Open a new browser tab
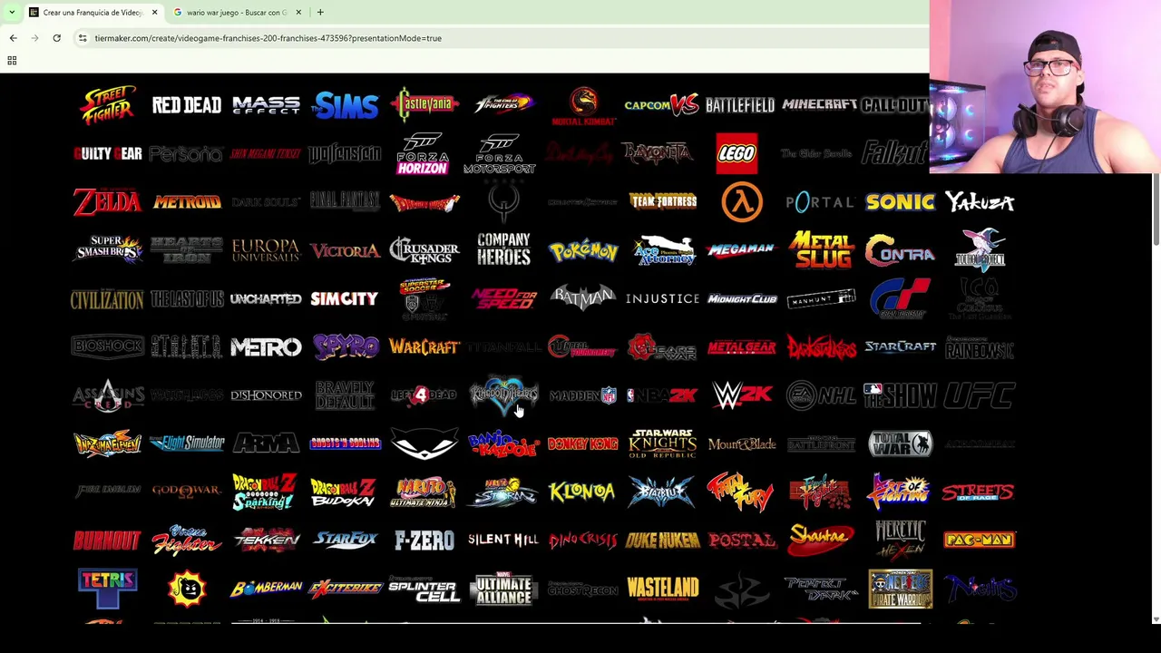The height and width of the screenshot is (653, 1161). pyautogui.click(x=320, y=12)
